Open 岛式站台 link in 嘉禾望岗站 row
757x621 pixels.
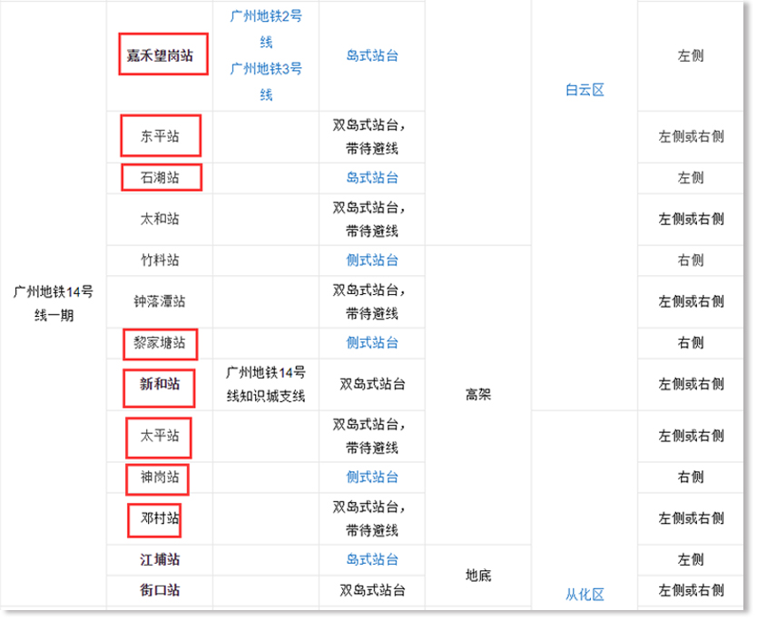372,55
